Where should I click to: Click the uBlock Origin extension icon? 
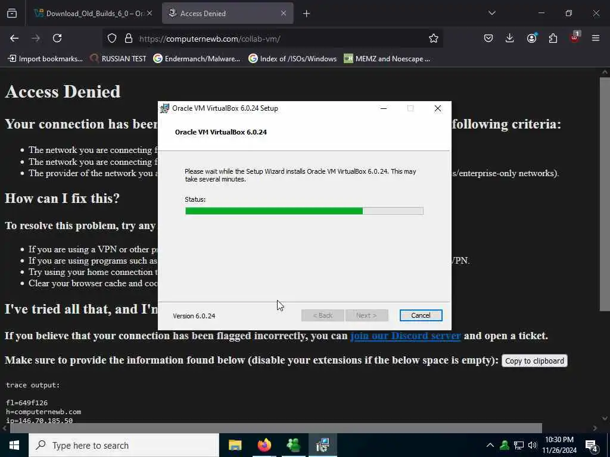pyautogui.click(x=575, y=37)
